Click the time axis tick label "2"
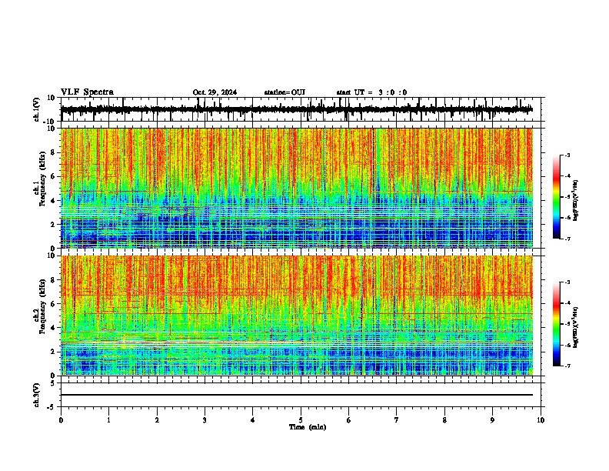The height and width of the screenshot is (471, 609). [157, 420]
